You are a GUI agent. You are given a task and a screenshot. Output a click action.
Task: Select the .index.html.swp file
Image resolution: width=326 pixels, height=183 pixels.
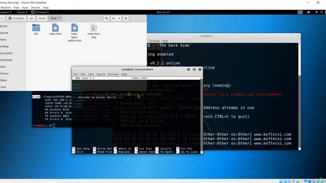pos(94,31)
